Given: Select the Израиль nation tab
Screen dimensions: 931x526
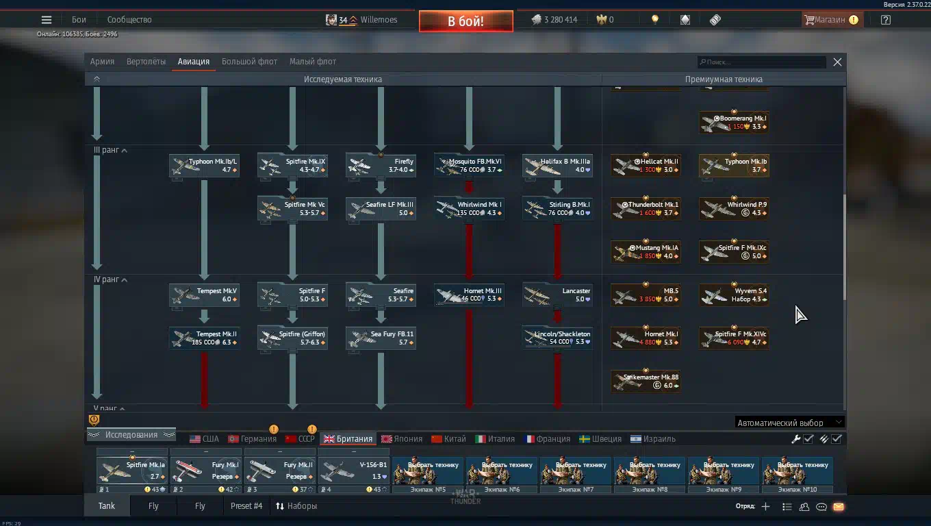Looking at the screenshot, I should [x=652, y=439].
